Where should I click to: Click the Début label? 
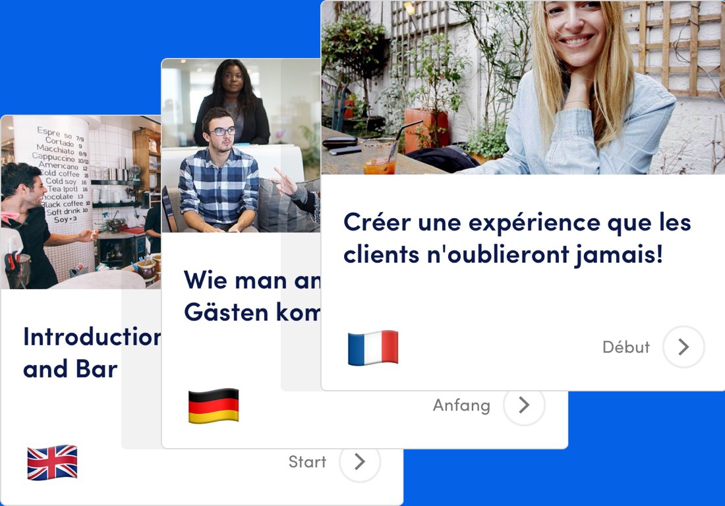[626, 347]
